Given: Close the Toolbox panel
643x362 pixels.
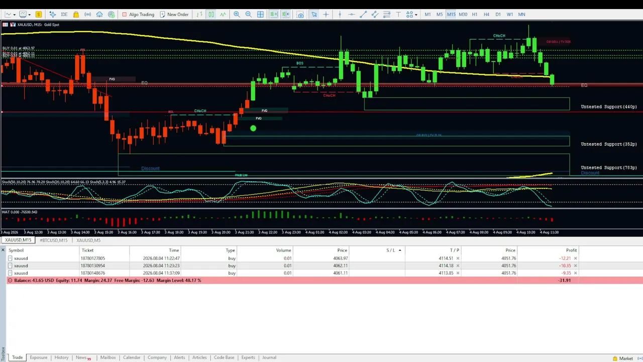Looking at the screenshot, I should pyautogui.click(x=3, y=250).
